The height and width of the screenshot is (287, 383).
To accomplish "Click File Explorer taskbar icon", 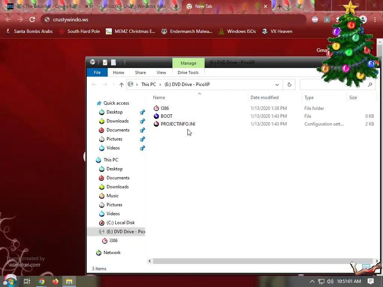I will [x=69, y=281].
